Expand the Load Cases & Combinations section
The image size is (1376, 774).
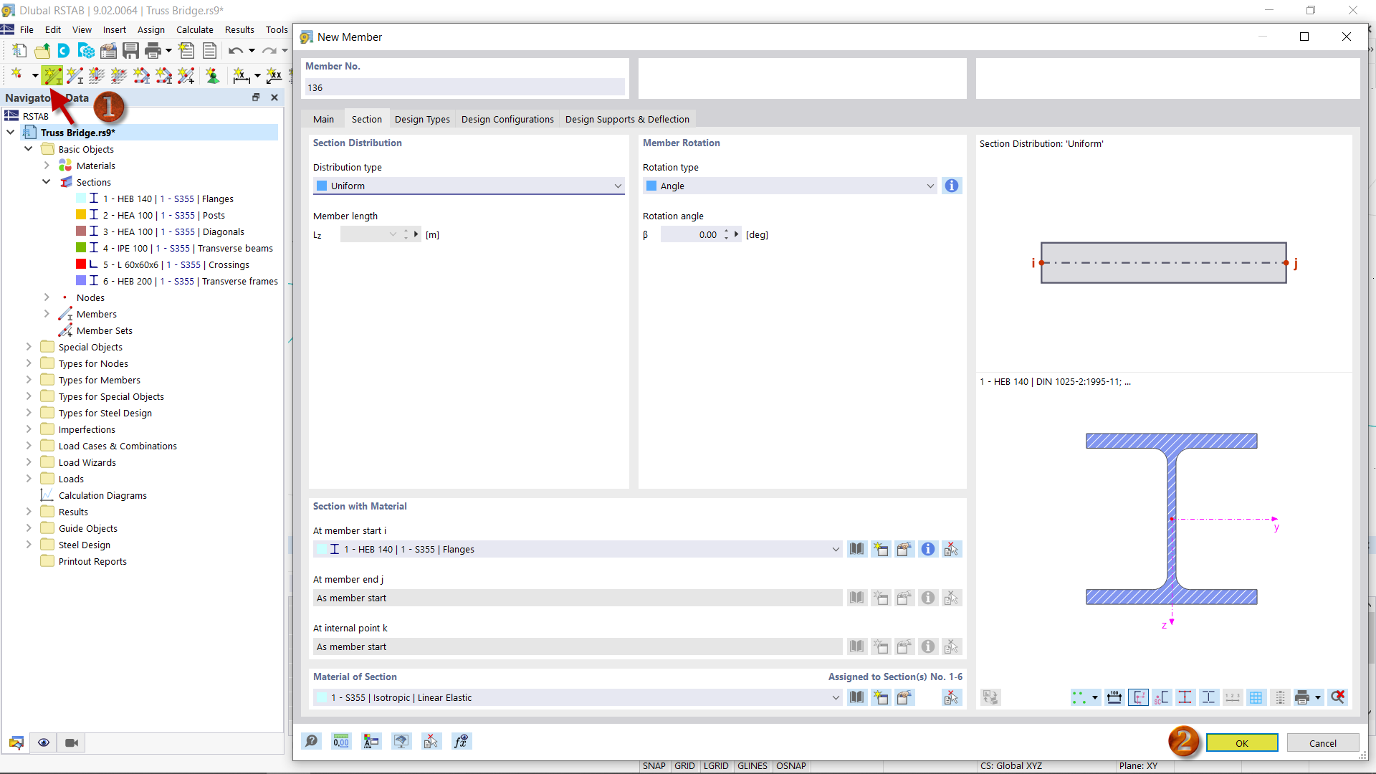[29, 446]
